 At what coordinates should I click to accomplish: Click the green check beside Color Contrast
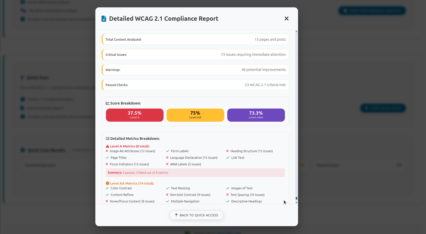(x=107, y=188)
